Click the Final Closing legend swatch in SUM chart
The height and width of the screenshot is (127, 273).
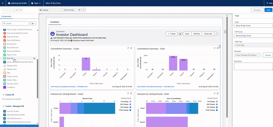(x=217, y=110)
